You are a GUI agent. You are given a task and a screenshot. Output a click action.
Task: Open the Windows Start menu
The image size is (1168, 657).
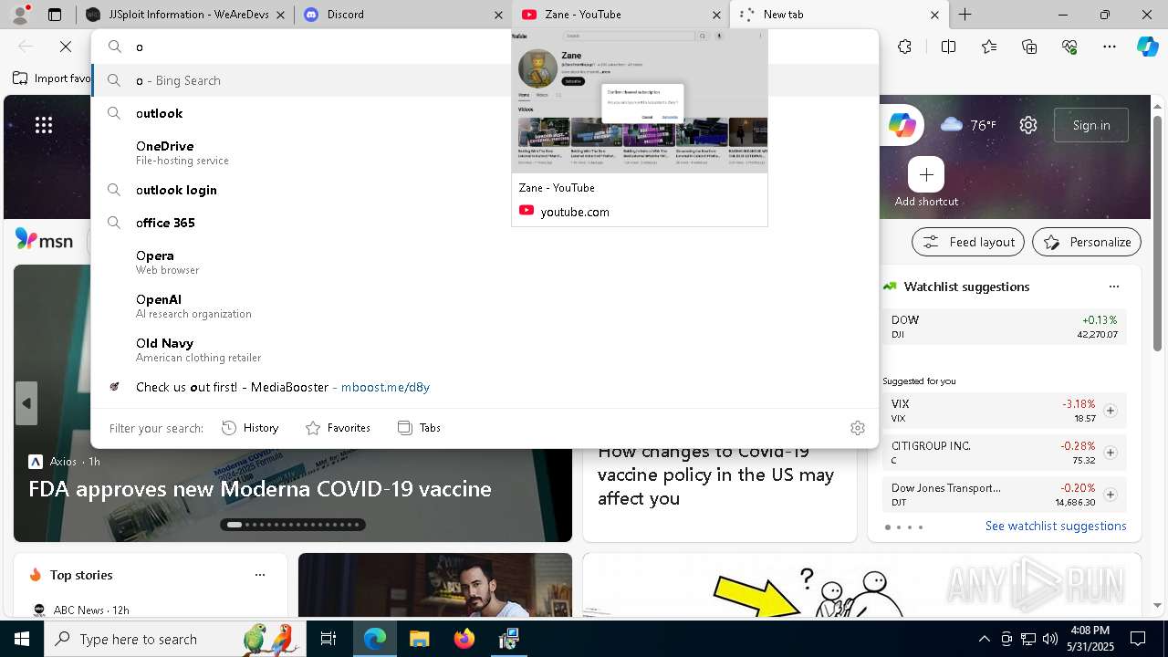(x=22, y=639)
